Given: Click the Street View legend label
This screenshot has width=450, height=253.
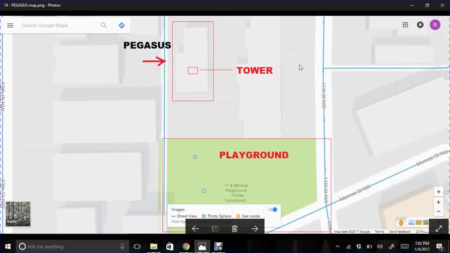Looking at the screenshot, I should point(187,216).
